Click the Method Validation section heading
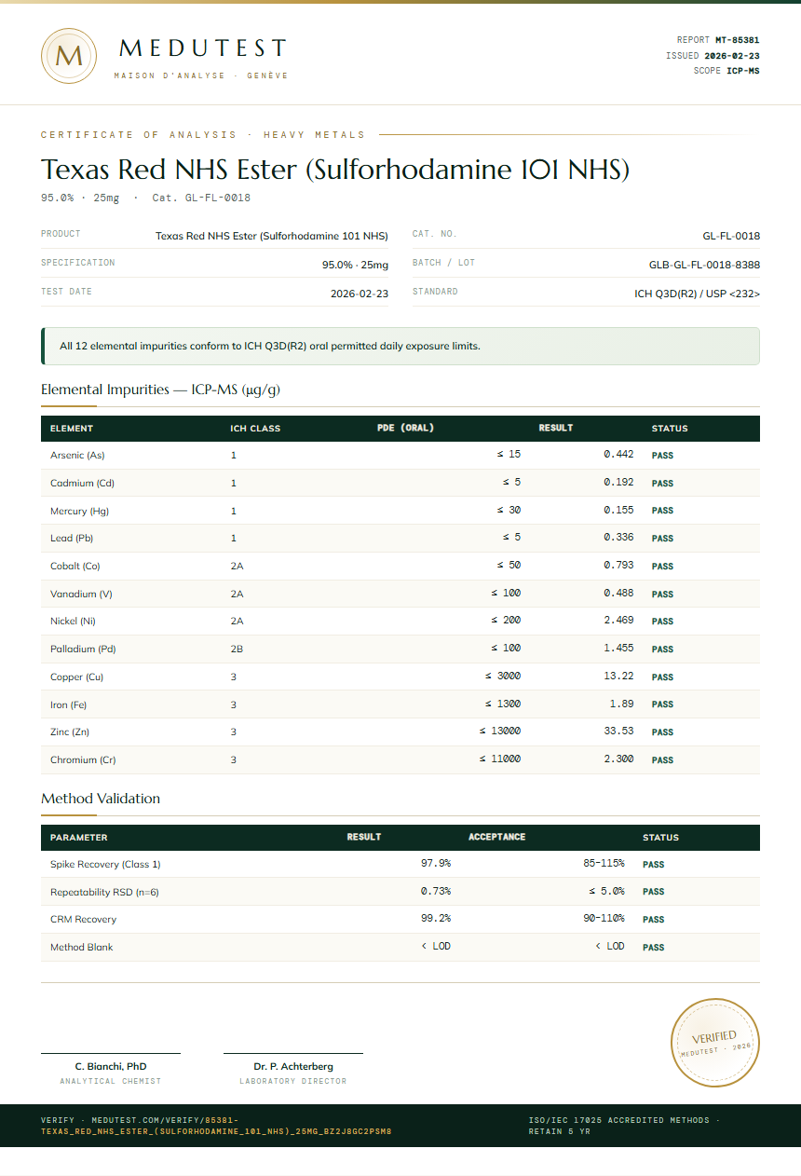This screenshot has height=1176, width=801. coord(101,799)
